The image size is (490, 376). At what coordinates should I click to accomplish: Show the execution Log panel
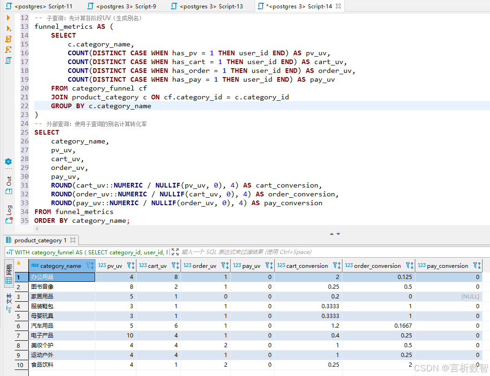9,214
